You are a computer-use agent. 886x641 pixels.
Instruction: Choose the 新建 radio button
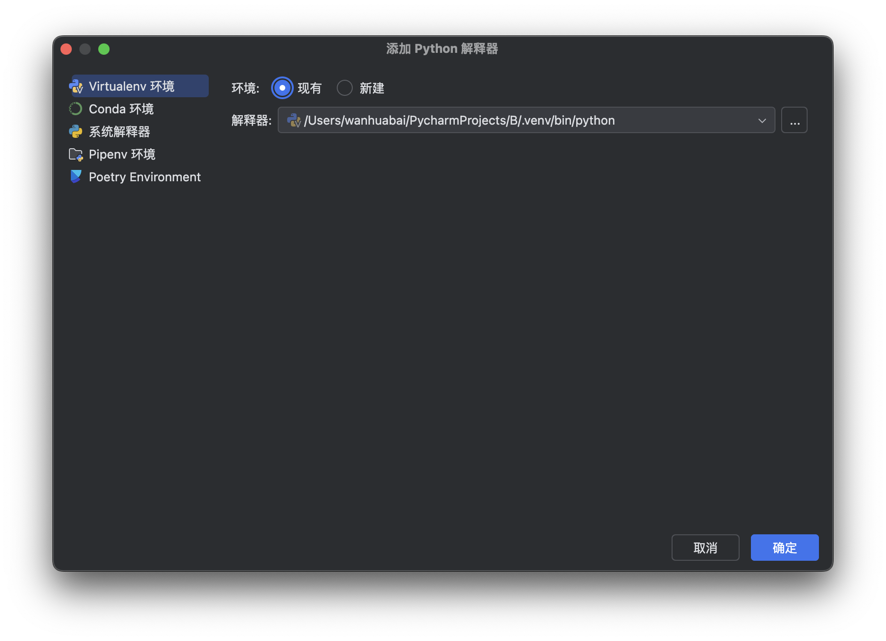345,88
